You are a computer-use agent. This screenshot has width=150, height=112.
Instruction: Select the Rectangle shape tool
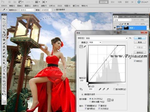pos(4,77)
